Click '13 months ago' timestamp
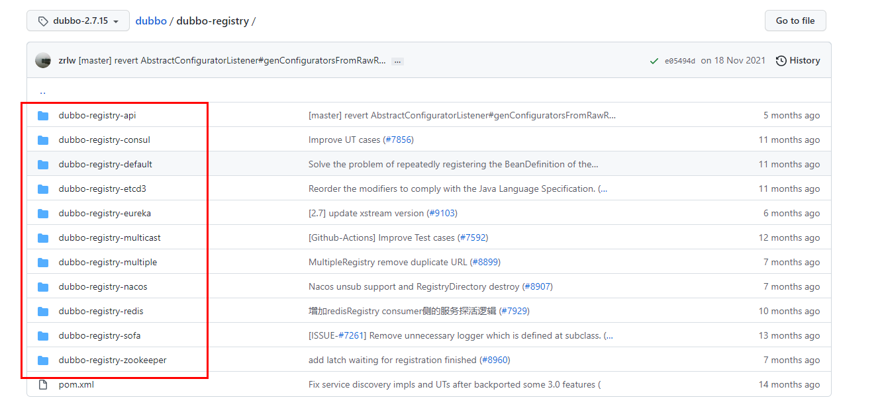 (x=789, y=335)
